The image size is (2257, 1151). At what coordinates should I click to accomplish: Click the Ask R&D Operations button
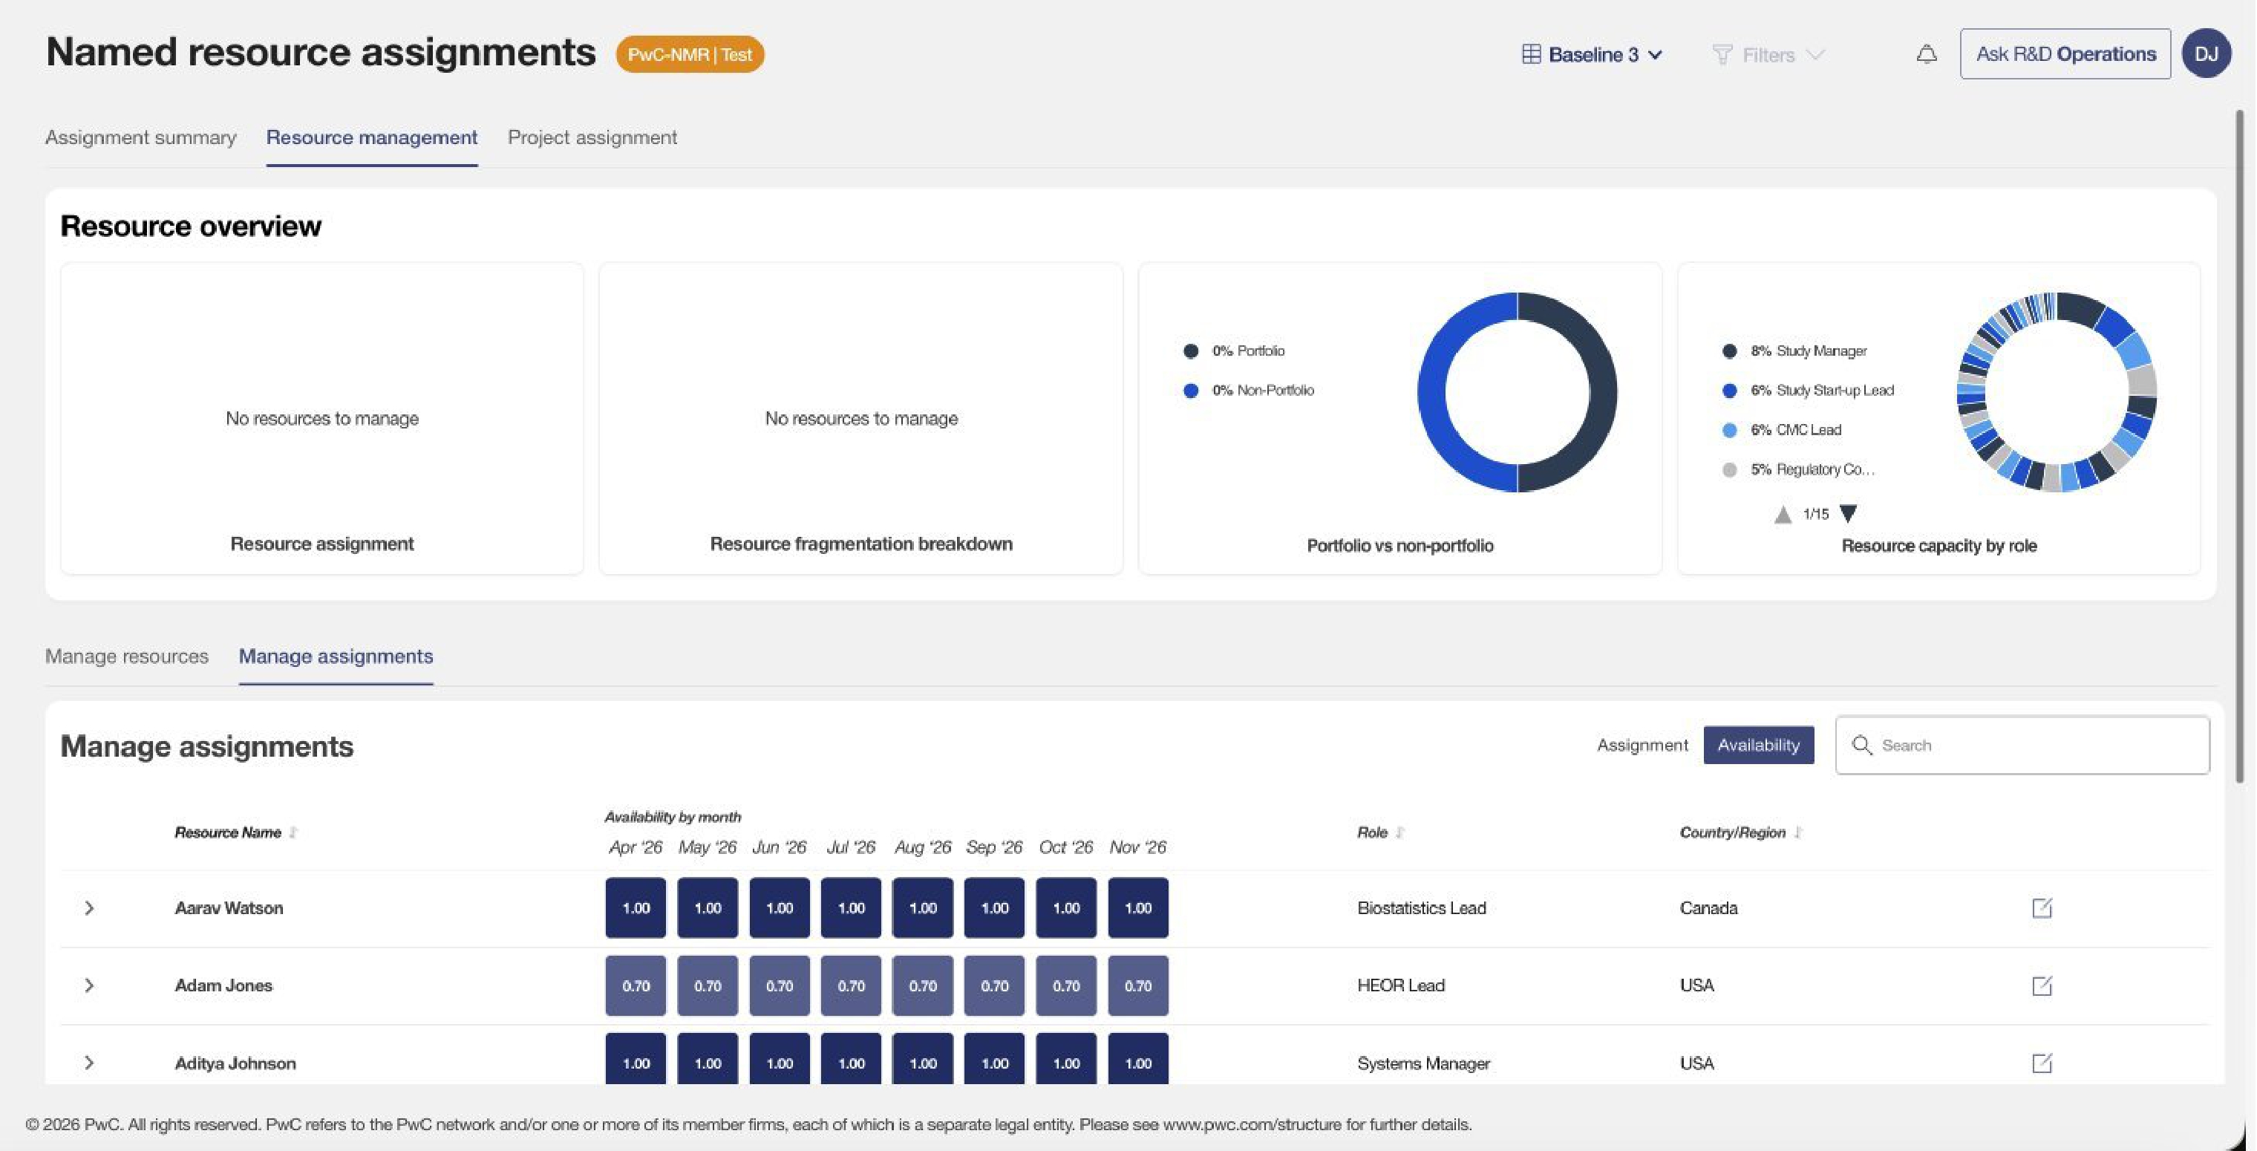coord(2065,53)
